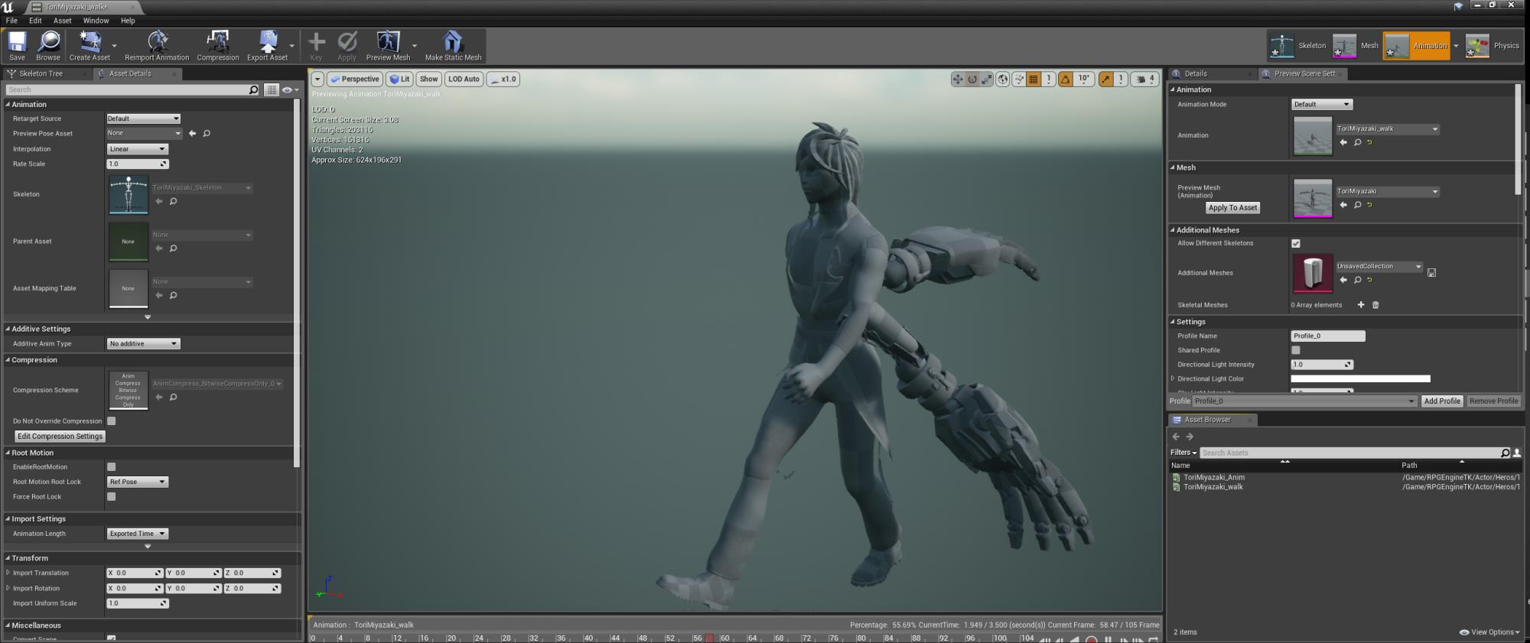1530x643 pixels.
Task: Click the Create Asset toolbar icon
Action: pyautogui.click(x=90, y=46)
